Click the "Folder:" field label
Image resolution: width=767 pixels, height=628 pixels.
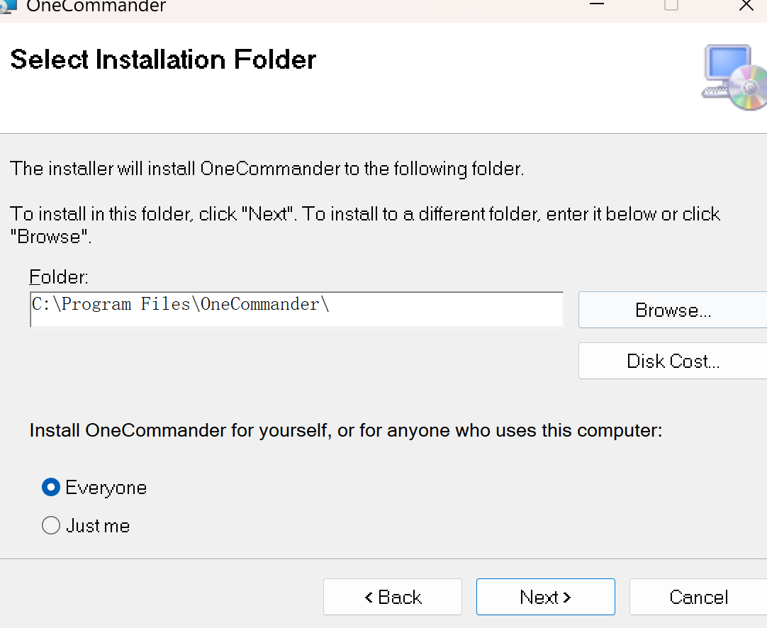pyautogui.click(x=59, y=276)
